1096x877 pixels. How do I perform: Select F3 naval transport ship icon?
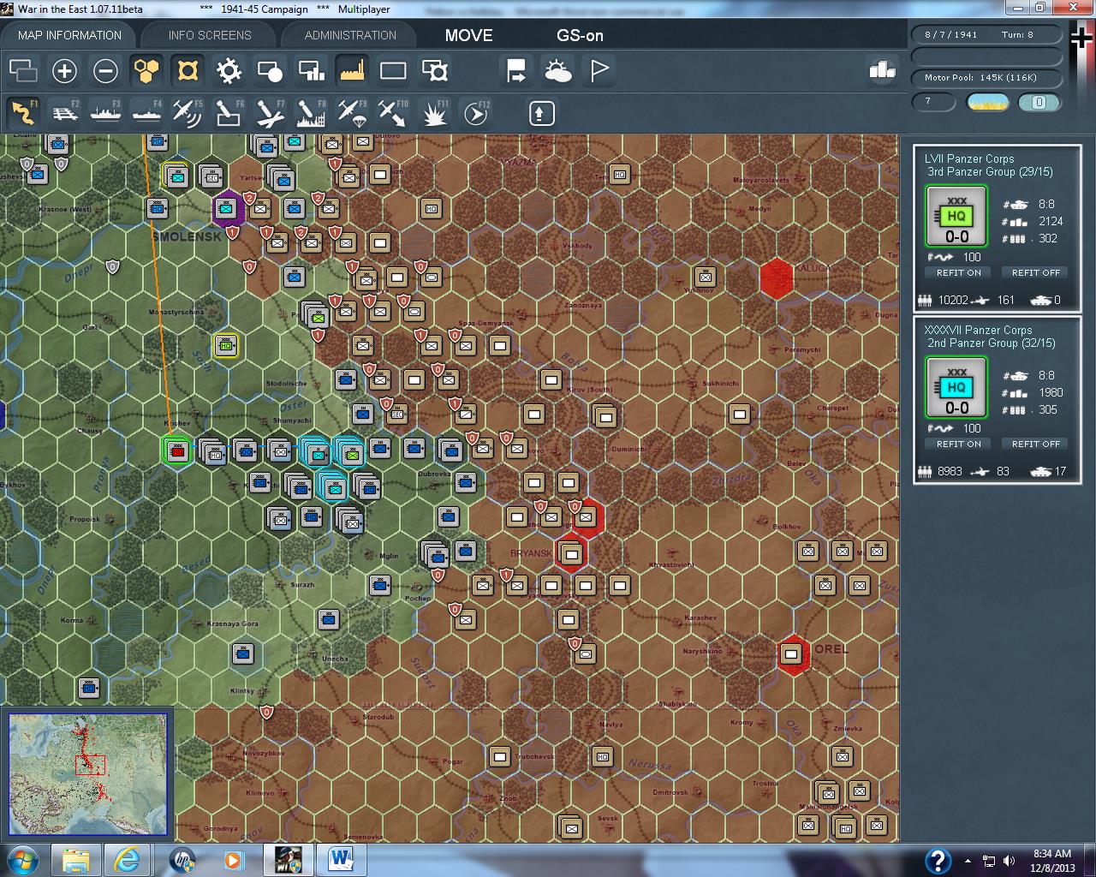tap(105, 113)
